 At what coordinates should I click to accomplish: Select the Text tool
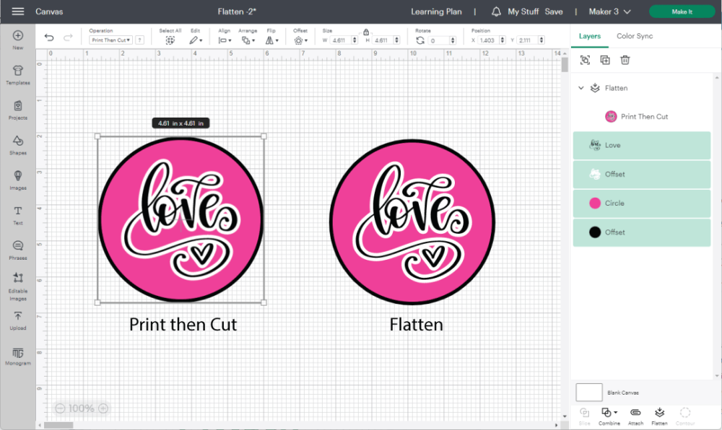18,215
